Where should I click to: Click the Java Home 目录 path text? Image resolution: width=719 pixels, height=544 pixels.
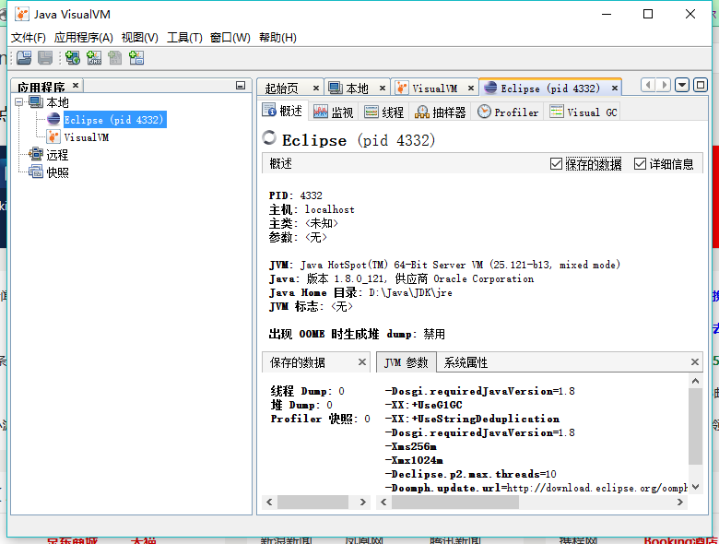point(410,292)
